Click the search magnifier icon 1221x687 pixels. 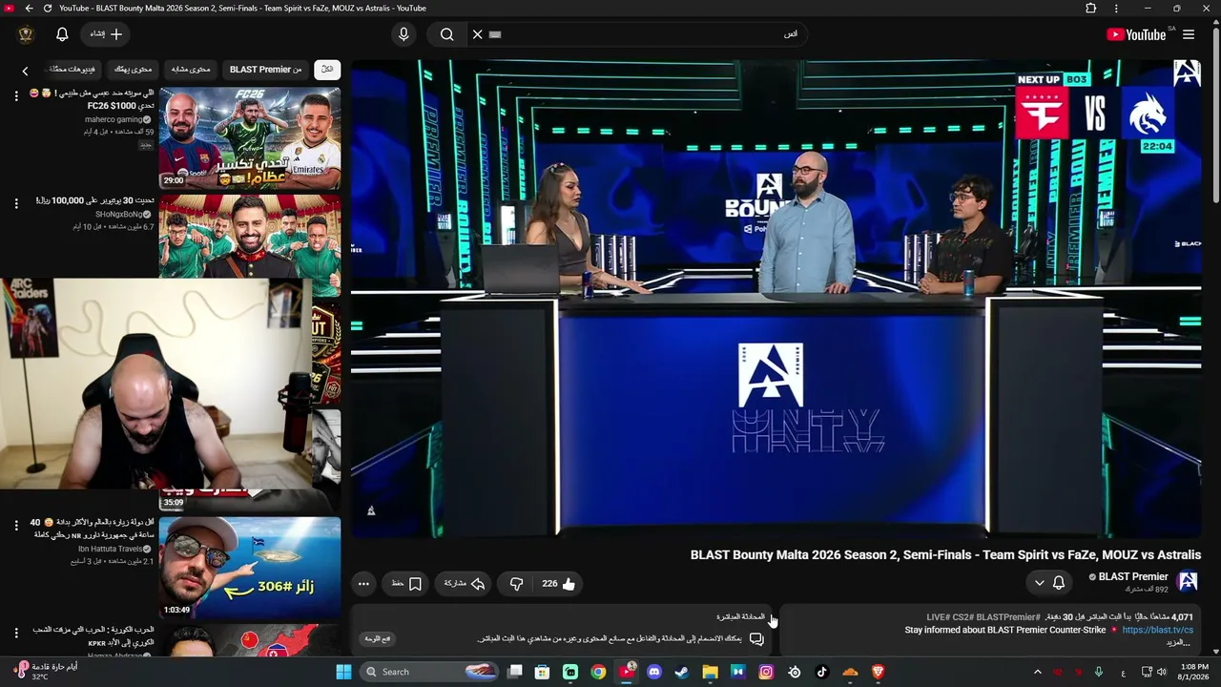tap(446, 34)
